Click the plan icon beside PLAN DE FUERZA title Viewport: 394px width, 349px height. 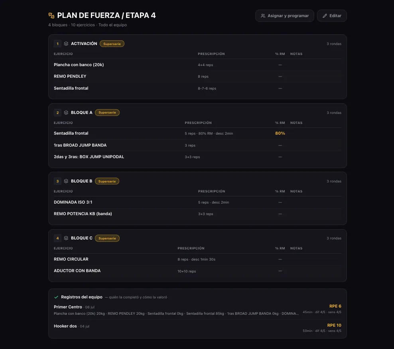pos(51,16)
